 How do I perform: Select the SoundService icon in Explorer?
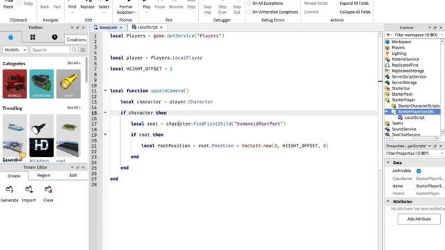click(x=387, y=129)
